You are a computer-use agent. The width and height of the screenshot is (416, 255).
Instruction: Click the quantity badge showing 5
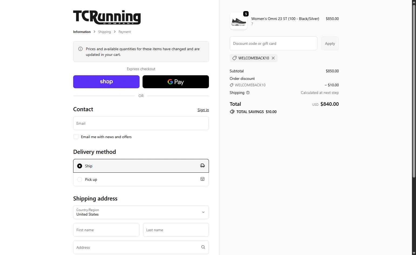coord(246,14)
